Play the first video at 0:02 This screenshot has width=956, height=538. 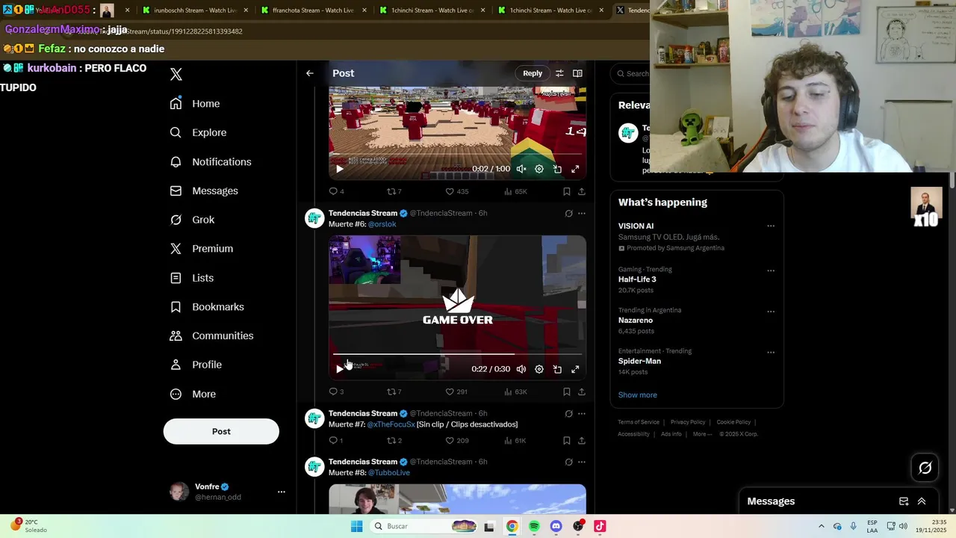pyautogui.click(x=339, y=169)
